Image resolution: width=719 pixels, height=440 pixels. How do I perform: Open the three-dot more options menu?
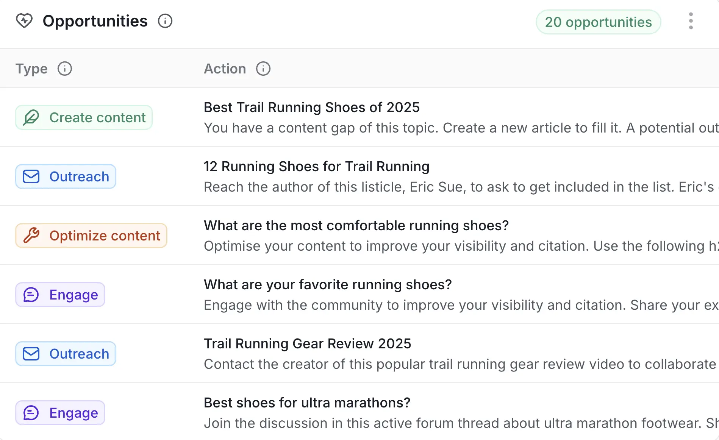coord(691,21)
